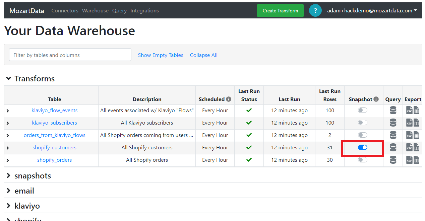
Task: Open the klaviyo_flow_events table link
Action: [55, 110]
